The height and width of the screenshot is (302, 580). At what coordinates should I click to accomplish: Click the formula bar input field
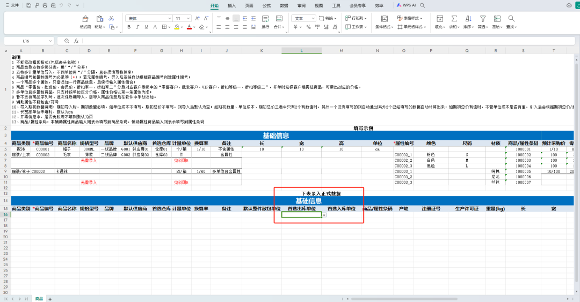pyautogui.click(x=329, y=41)
